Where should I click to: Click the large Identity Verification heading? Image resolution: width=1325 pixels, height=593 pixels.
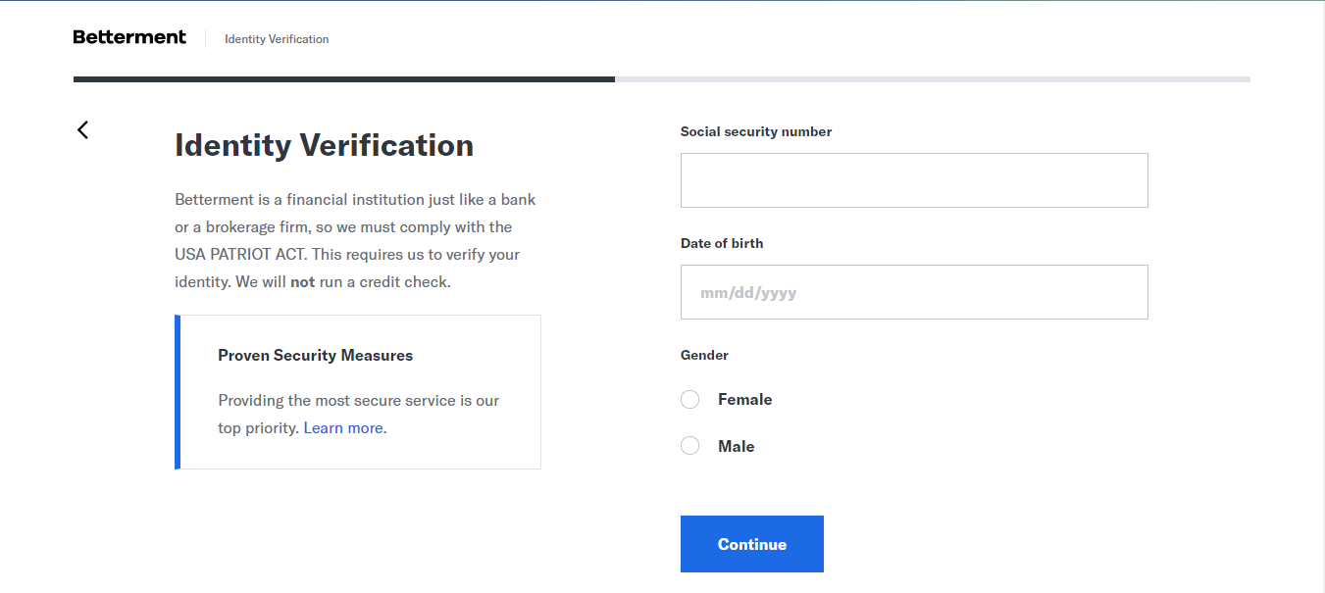[x=324, y=145]
